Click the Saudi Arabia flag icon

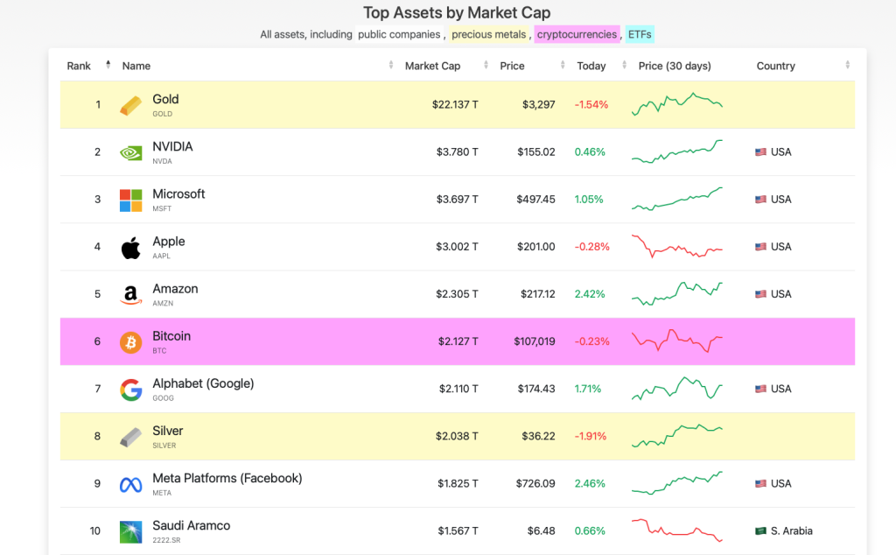coord(760,531)
